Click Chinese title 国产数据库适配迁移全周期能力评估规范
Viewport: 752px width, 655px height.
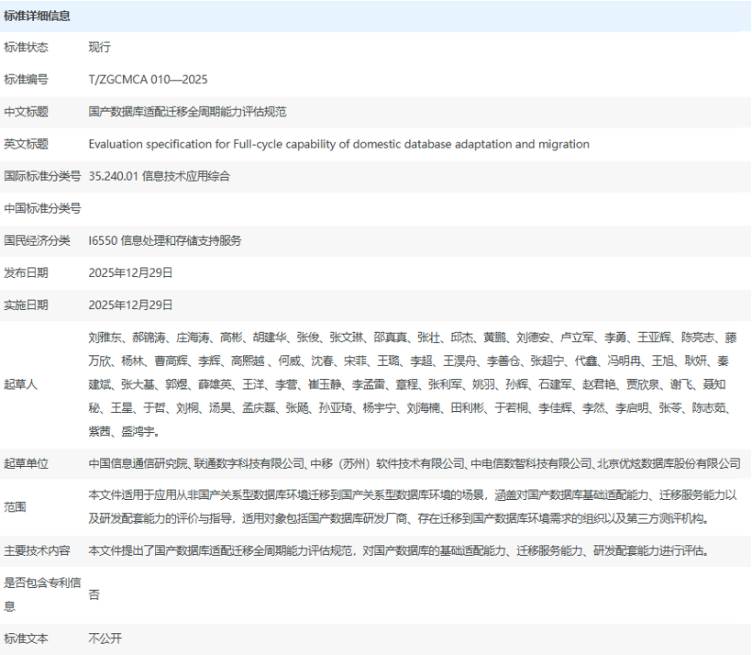[187, 112]
